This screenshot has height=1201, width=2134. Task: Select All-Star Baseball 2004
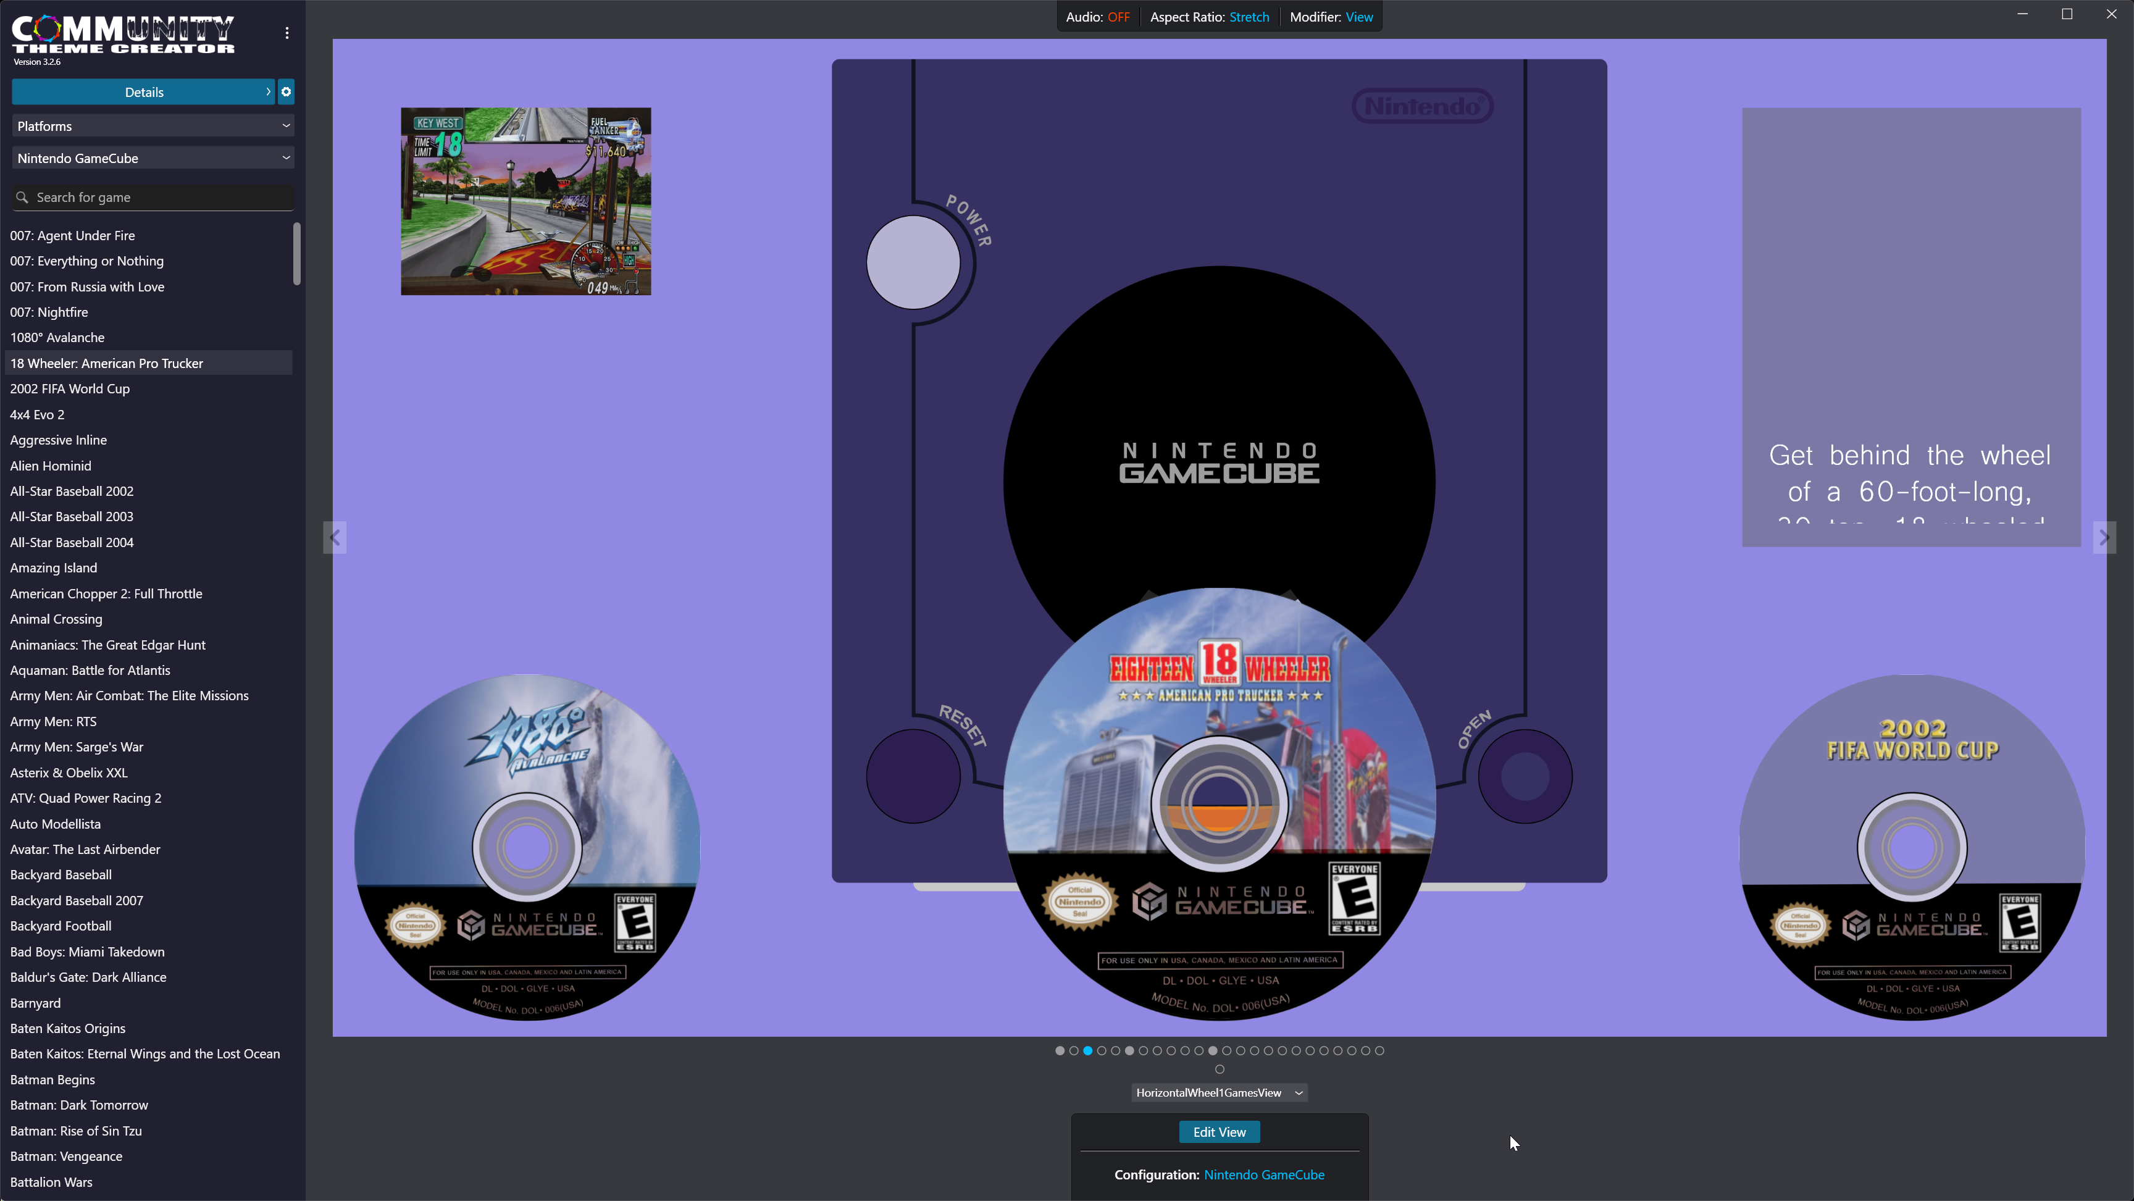71,542
